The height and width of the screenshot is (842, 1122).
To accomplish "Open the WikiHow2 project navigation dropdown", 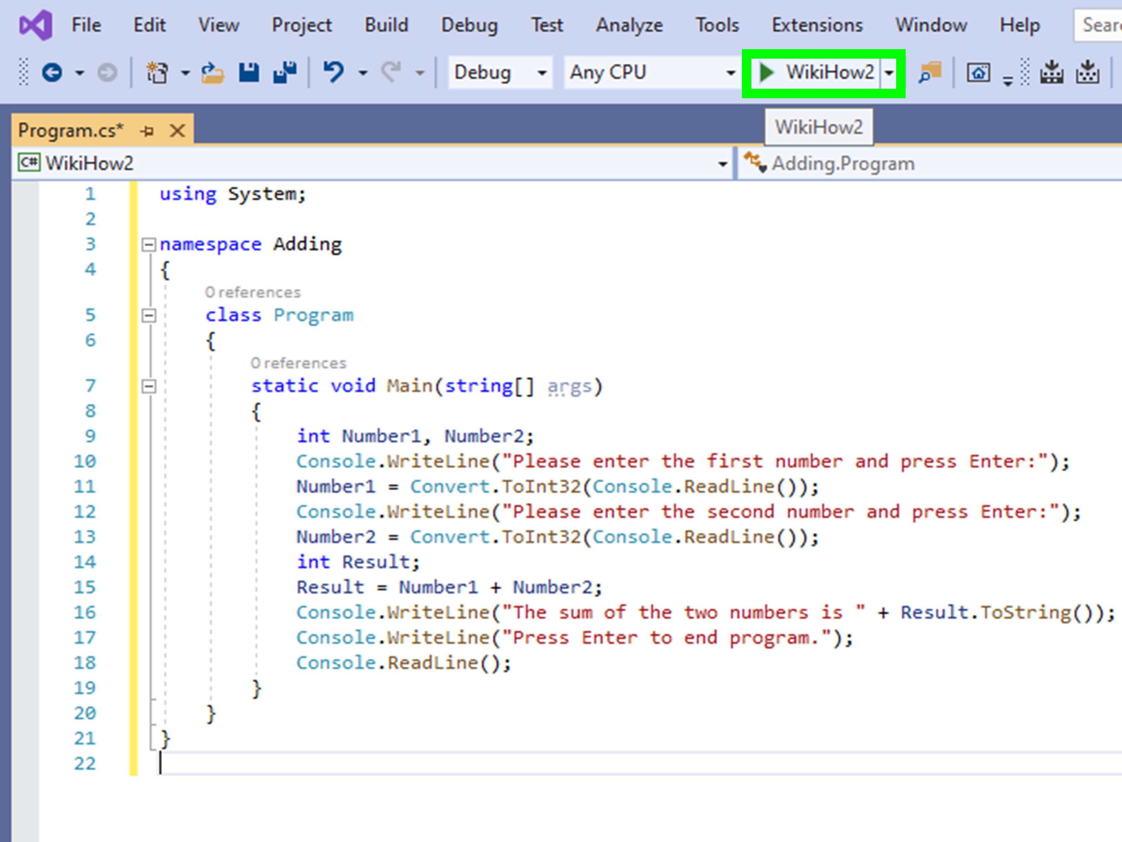I will click(x=373, y=163).
